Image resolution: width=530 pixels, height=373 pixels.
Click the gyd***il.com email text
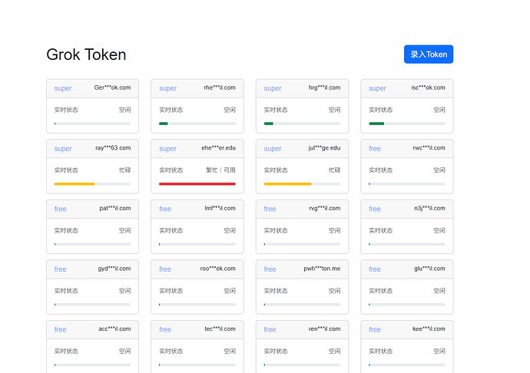coord(114,269)
